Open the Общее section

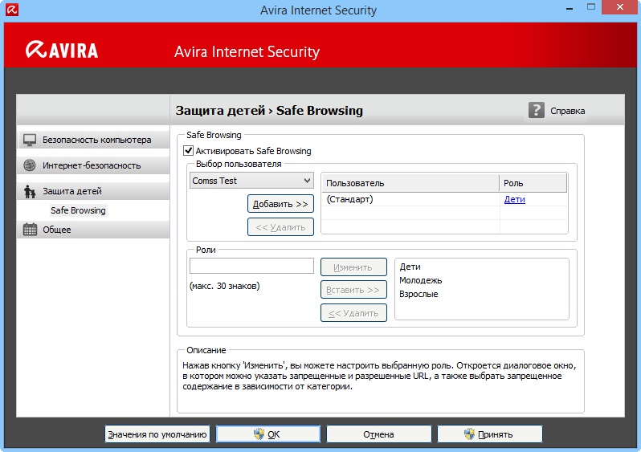click(93, 230)
